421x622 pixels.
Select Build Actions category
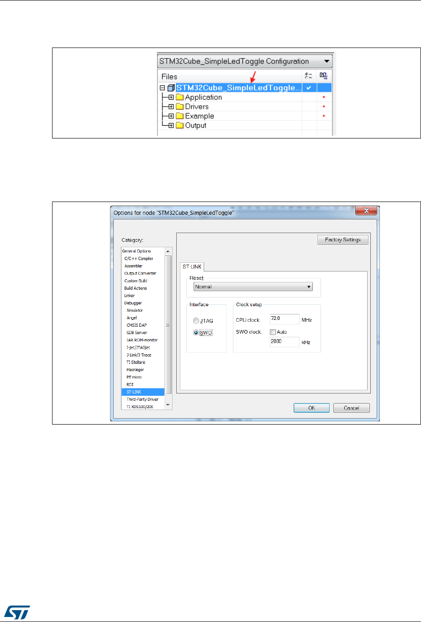tap(136, 288)
